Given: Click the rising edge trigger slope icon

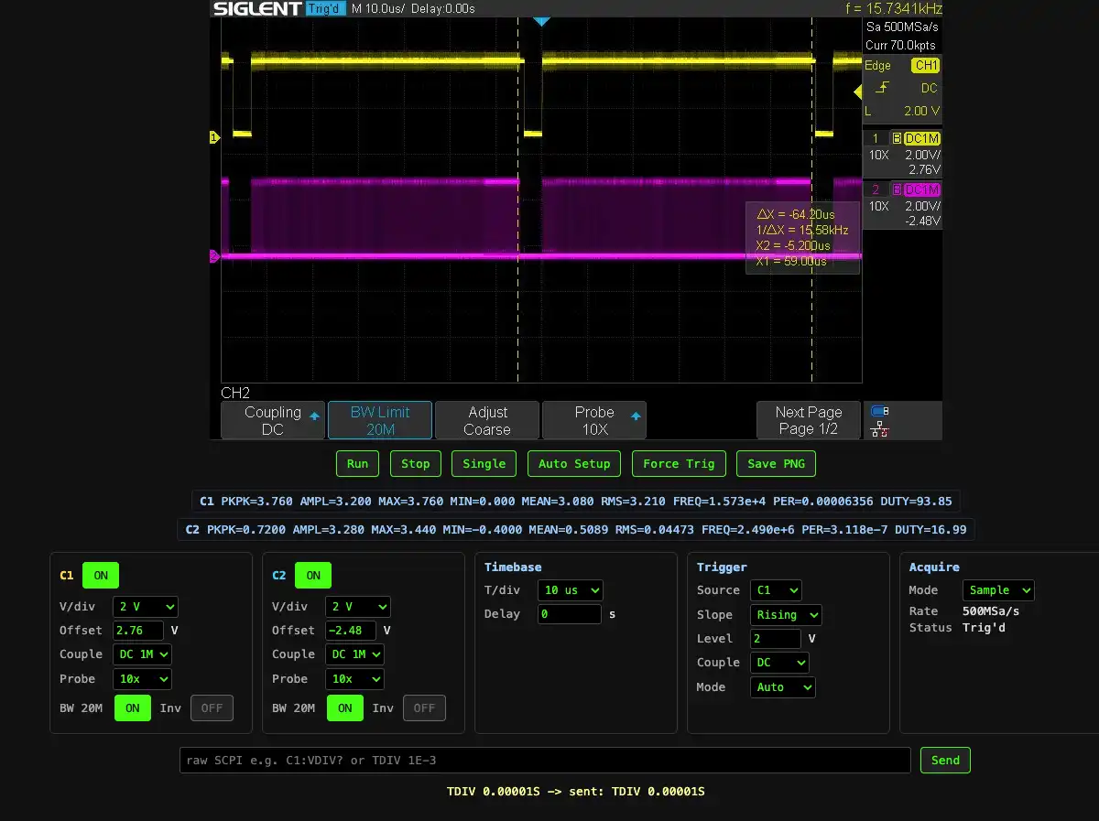Looking at the screenshot, I should [x=882, y=88].
